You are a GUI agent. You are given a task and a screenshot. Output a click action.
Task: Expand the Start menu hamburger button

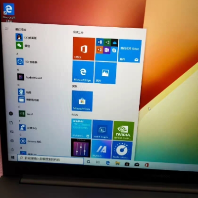pos(6,29)
